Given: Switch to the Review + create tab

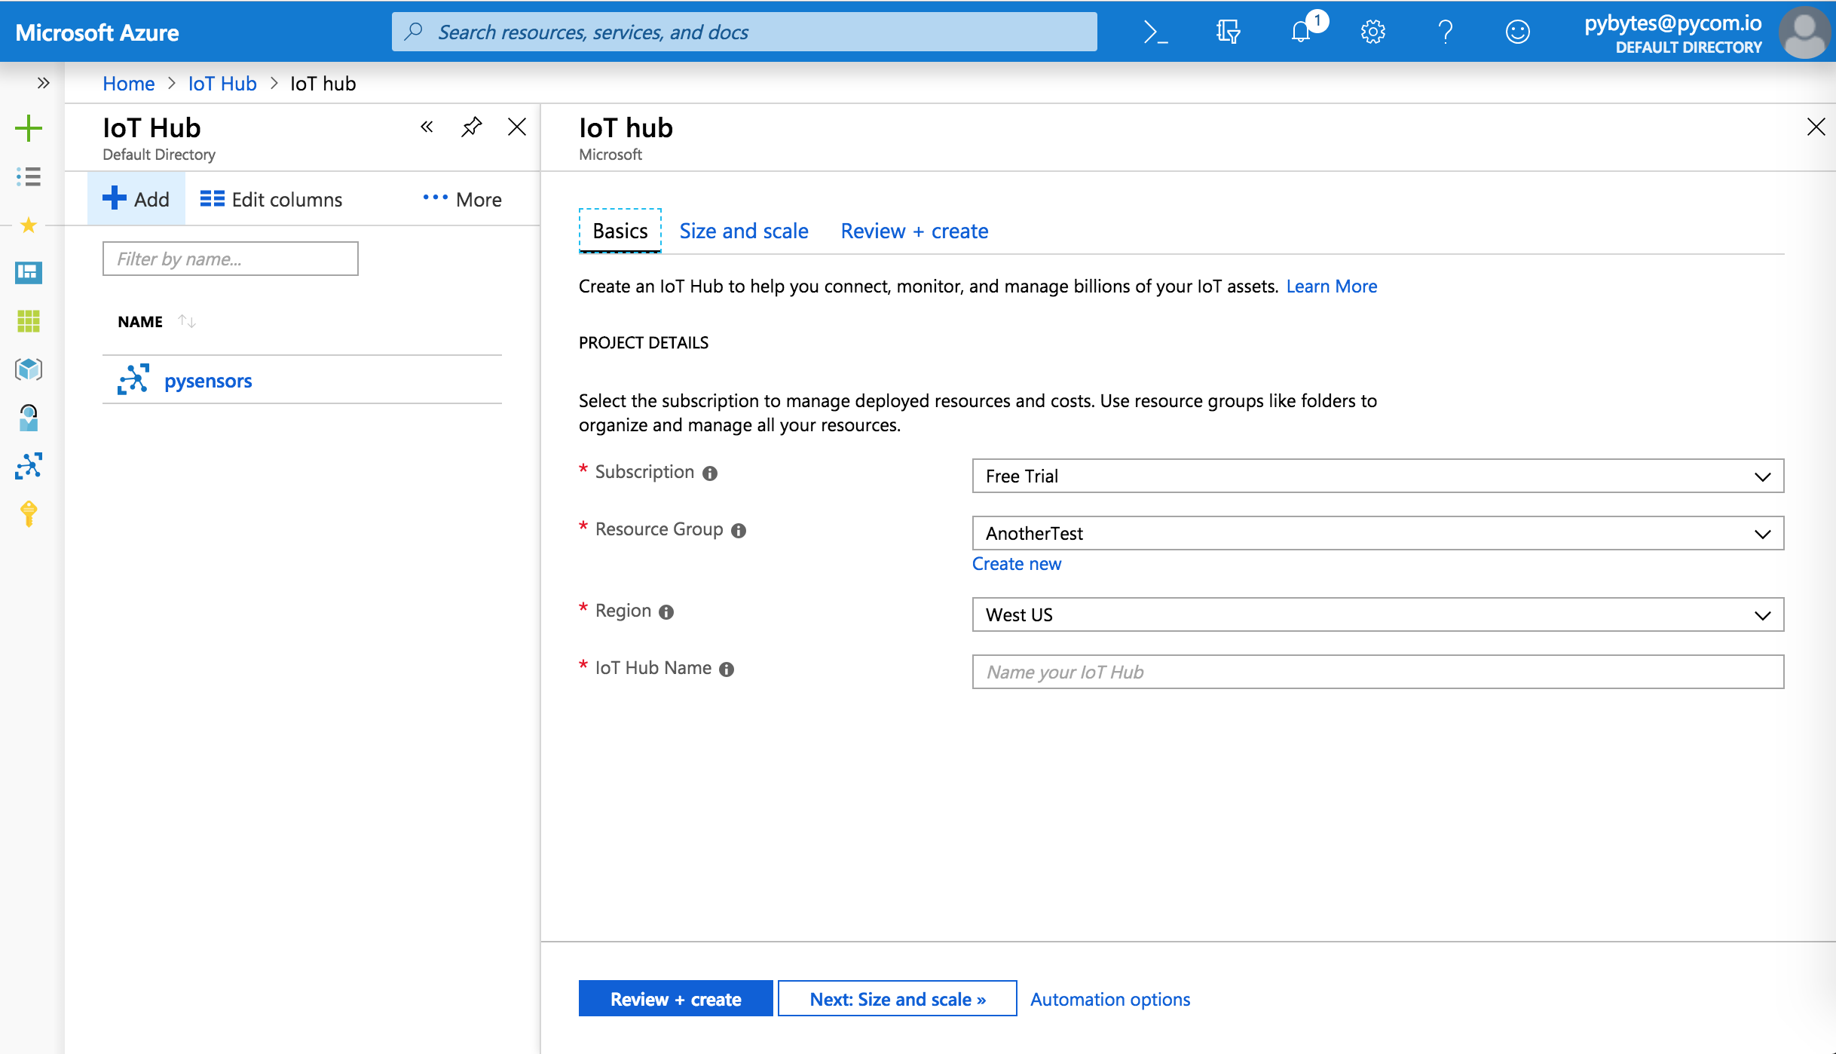Looking at the screenshot, I should 913,231.
